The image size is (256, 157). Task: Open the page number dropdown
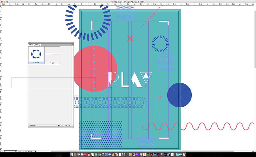tap(16, 151)
